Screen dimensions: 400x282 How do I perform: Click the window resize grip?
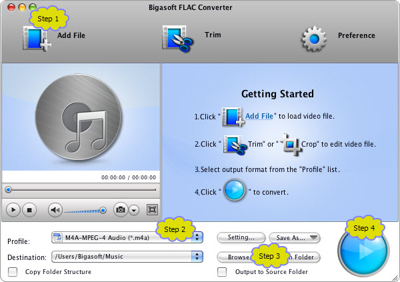395,278
